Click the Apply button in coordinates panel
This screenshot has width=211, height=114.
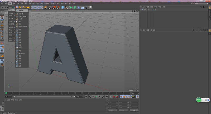[134, 110]
